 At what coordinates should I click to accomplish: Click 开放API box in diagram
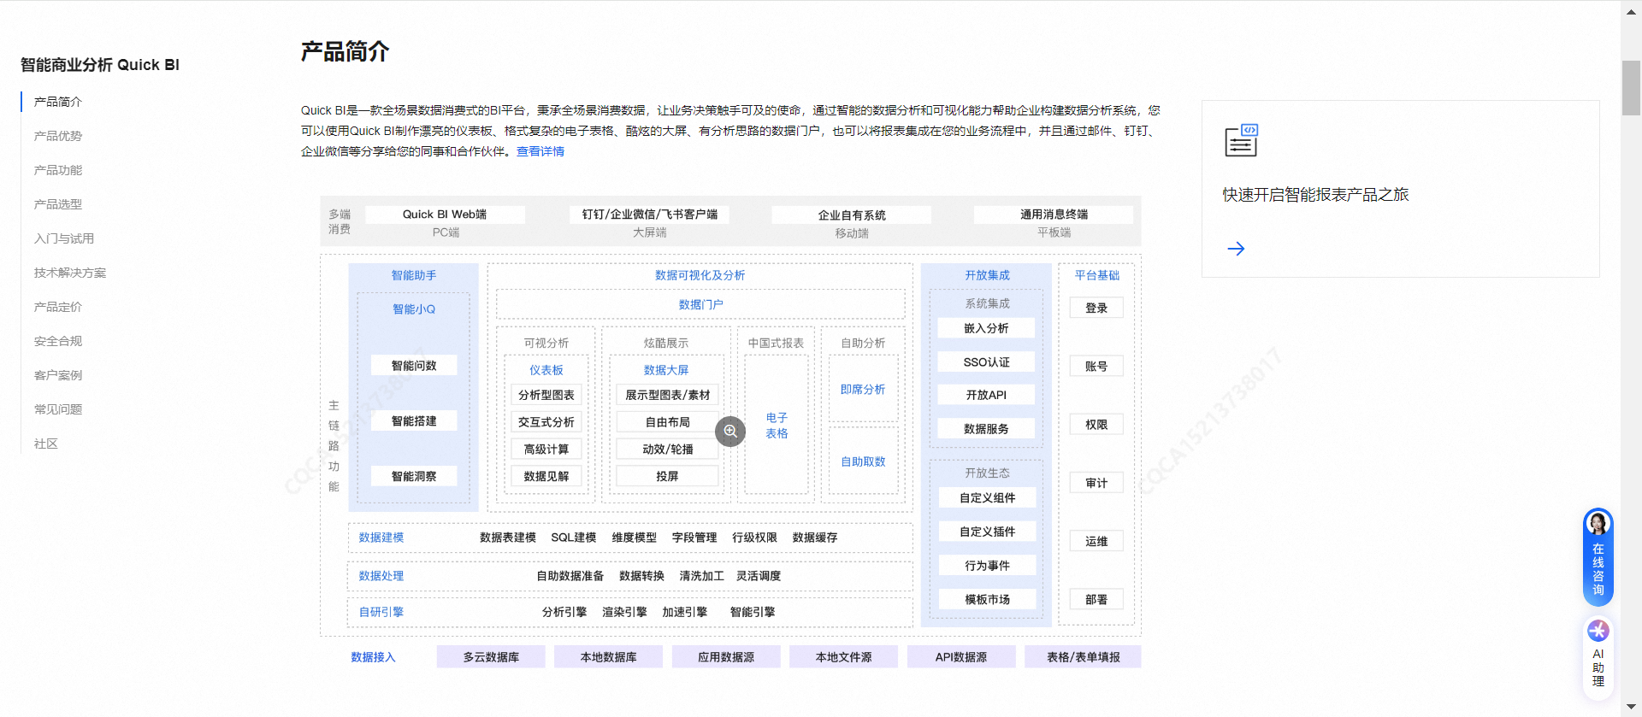[x=986, y=395]
